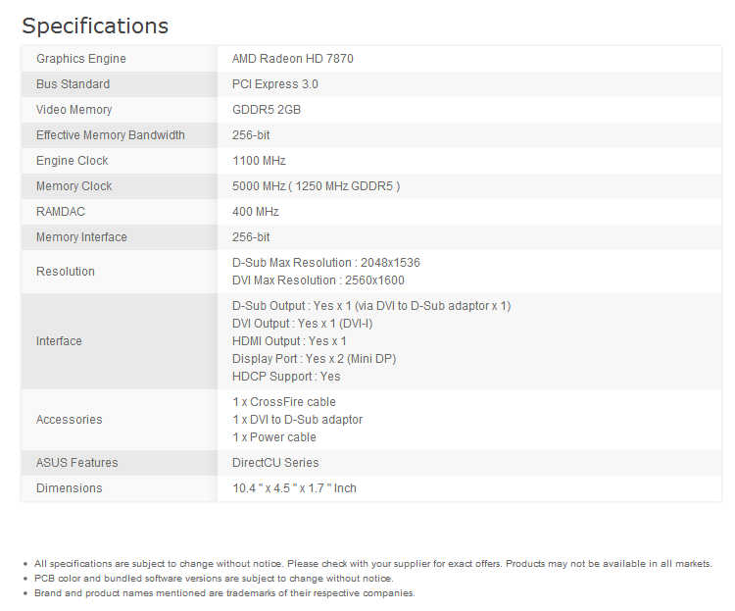Click the Display Port line
Viewport: 735px width, 611px height.
tap(314, 359)
